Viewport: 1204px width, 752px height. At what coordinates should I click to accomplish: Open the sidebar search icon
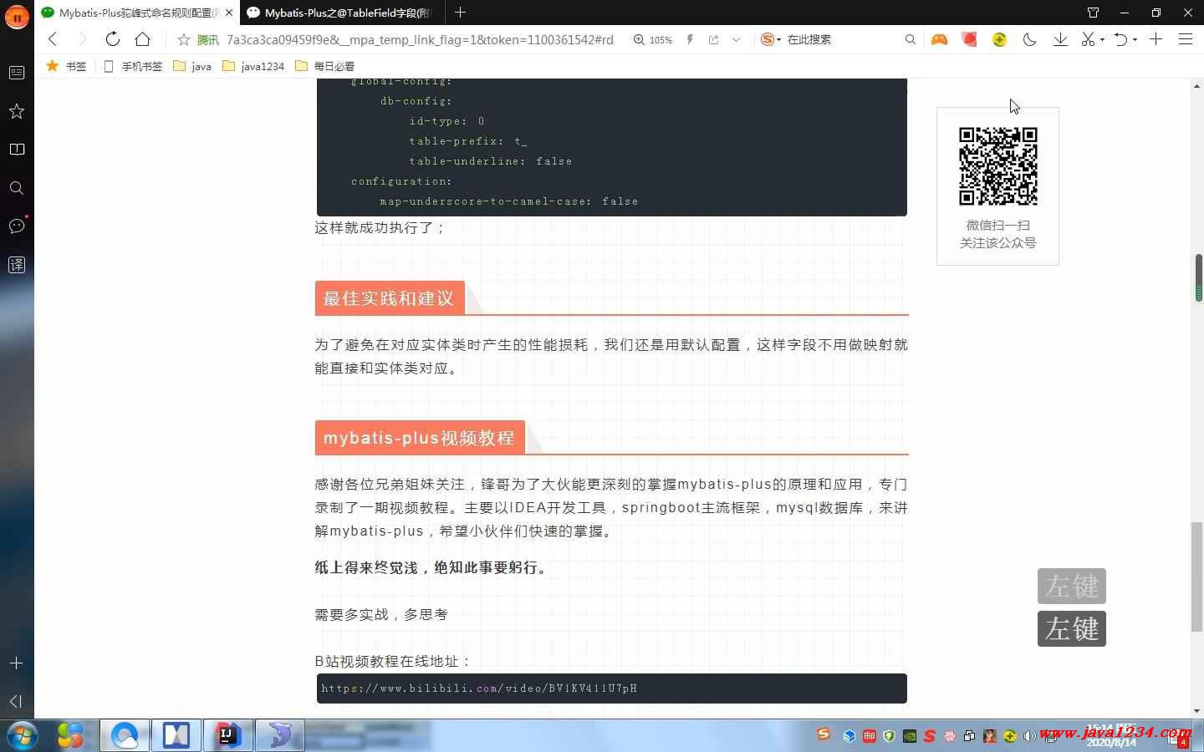17,188
